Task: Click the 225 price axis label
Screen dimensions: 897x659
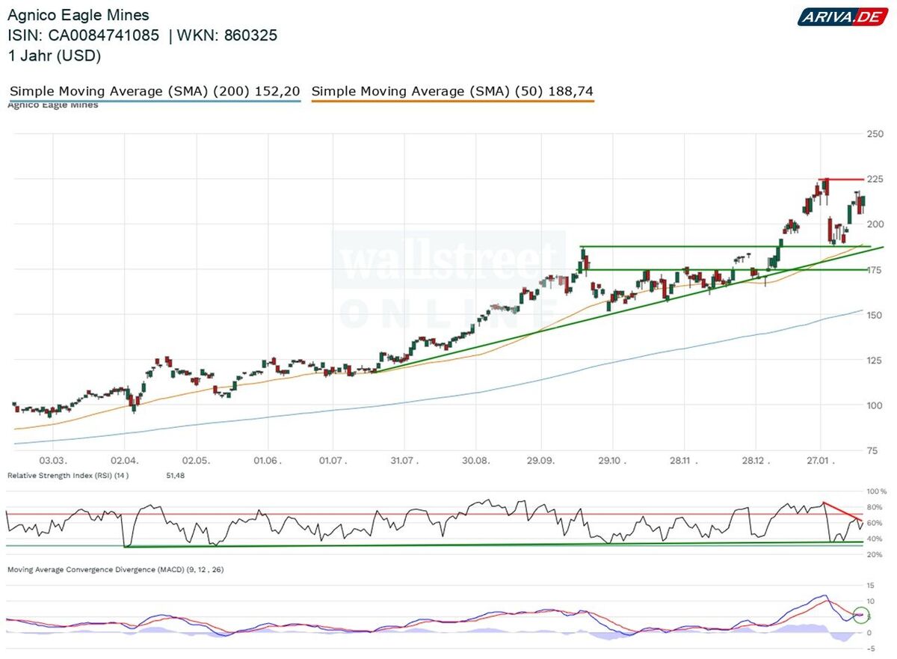Action: (x=875, y=179)
